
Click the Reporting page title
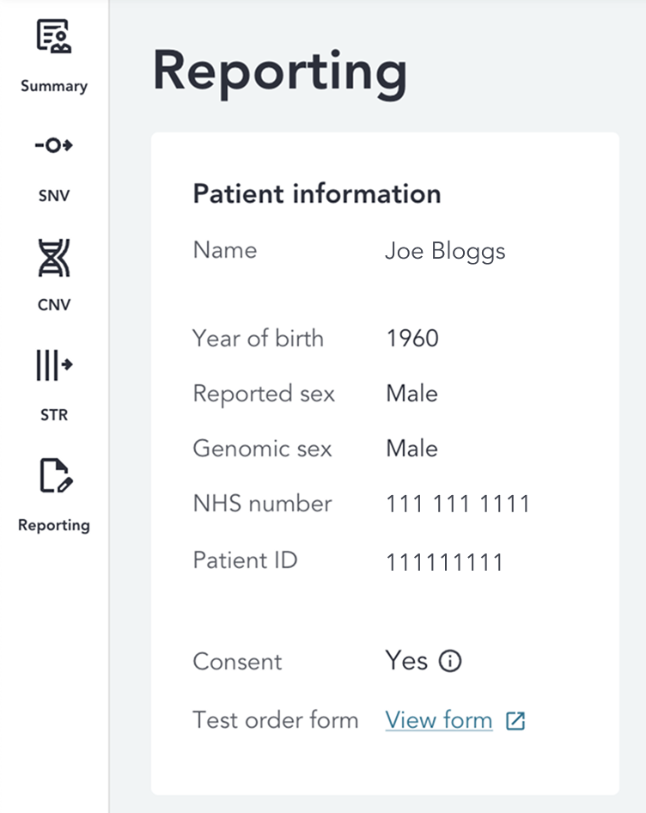[x=279, y=72]
